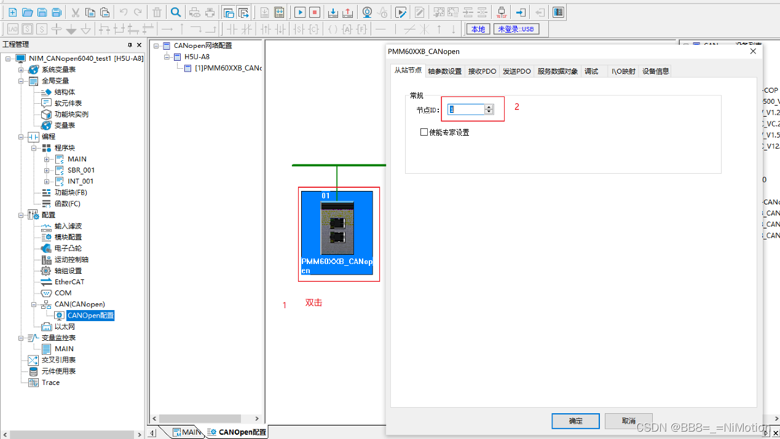Click the Download to PLC icon

click(333, 12)
